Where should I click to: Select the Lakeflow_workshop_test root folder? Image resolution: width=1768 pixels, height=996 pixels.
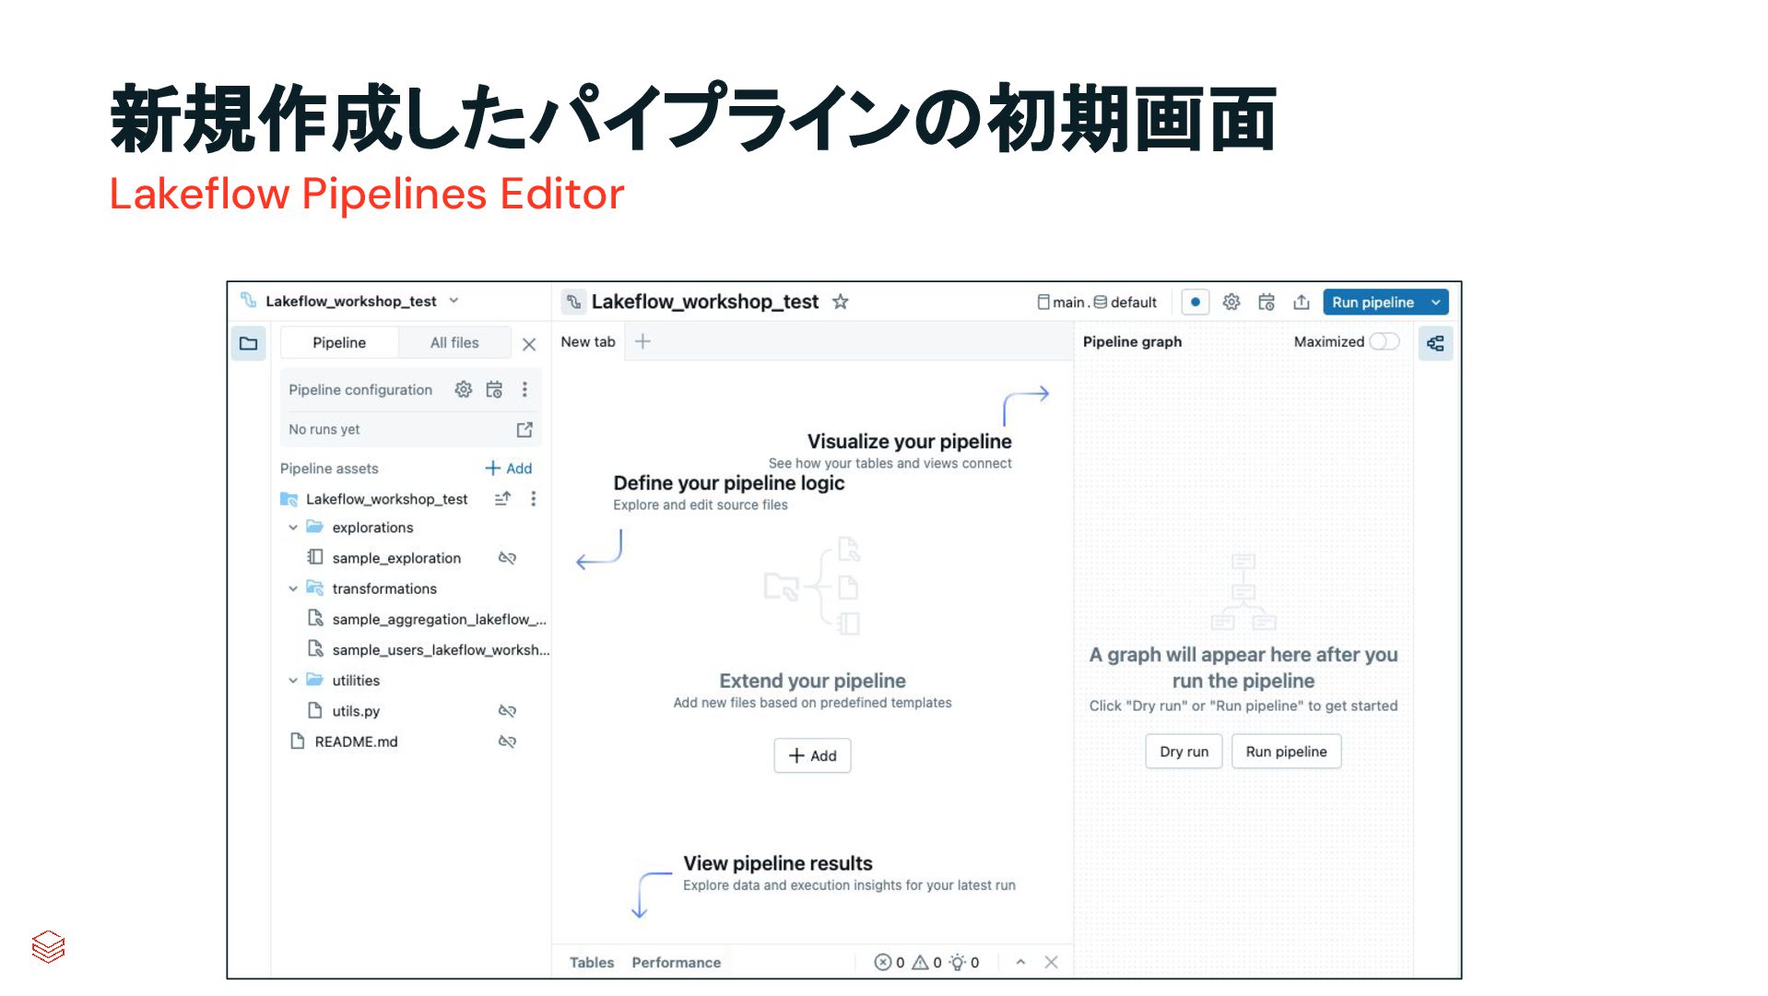pyautogui.click(x=386, y=499)
